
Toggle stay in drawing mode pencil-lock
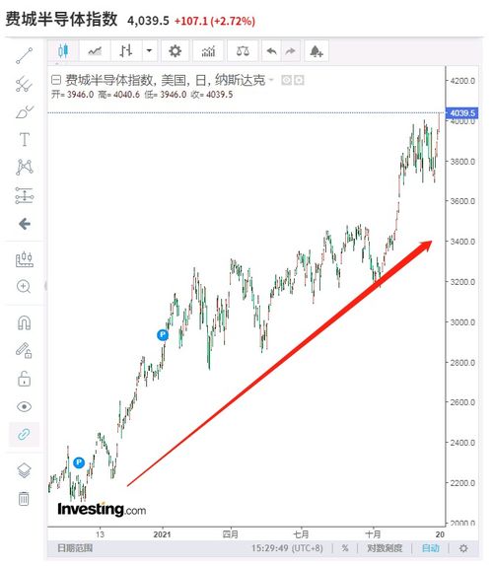pyautogui.click(x=24, y=350)
